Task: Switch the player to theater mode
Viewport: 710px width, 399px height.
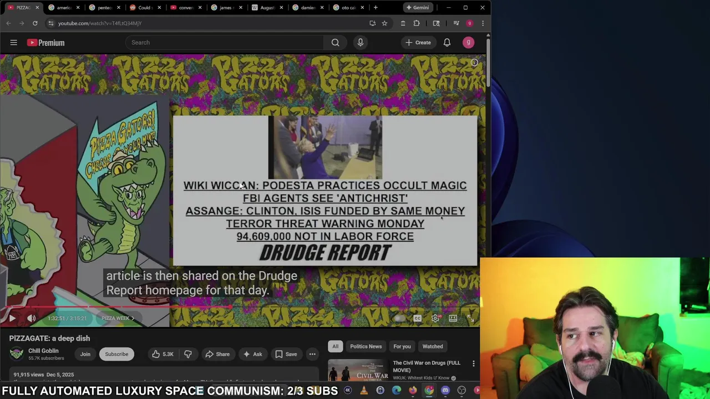Action: [x=453, y=318]
